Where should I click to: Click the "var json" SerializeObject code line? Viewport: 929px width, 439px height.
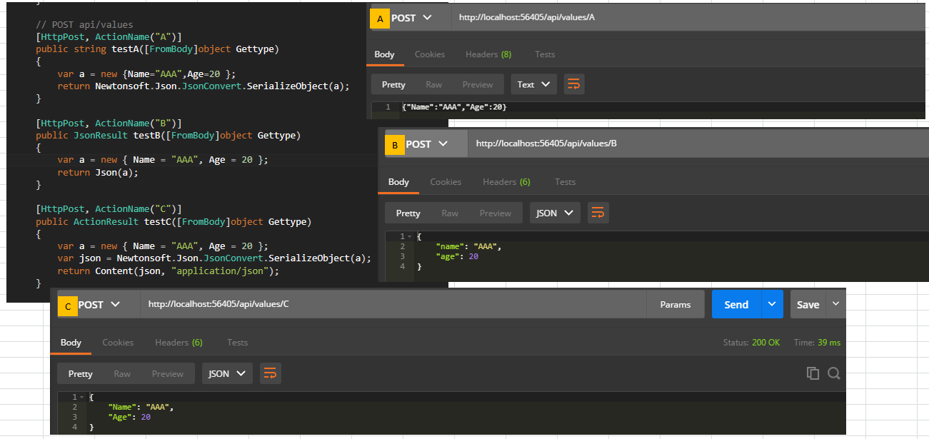215,258
